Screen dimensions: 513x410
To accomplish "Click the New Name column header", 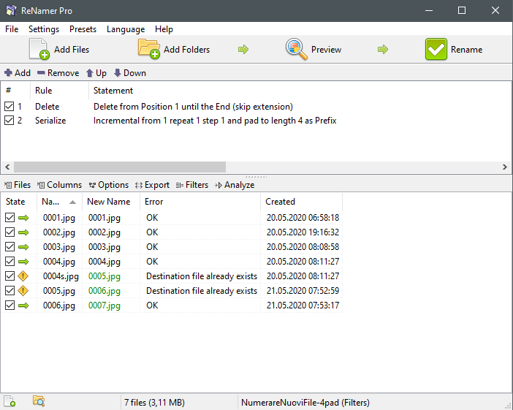I will 110,202.
